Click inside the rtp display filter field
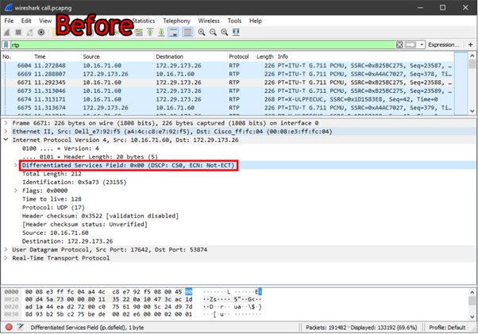Image resolution: width=478 pixels, height=334 pixels. [202, 44]
